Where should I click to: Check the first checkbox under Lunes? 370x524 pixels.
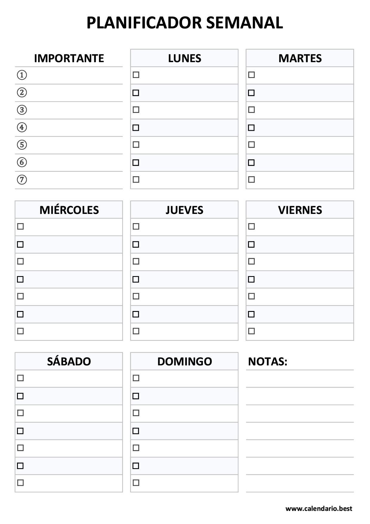point(136,75)
